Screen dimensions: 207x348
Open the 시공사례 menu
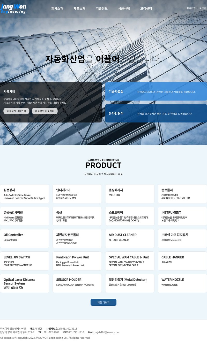[x=124, y=9]
